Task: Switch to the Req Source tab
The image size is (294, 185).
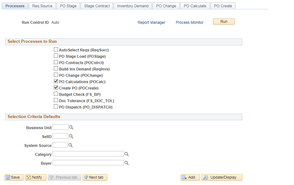Action: [42, 6]
